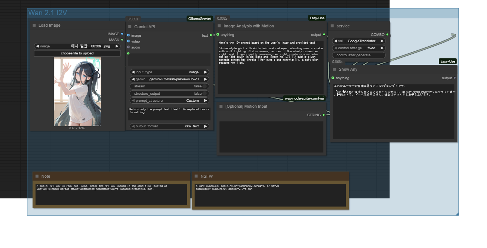Click the right arrow of the control after generate fixed field
The image size is (487, 248).
(382, 48)
